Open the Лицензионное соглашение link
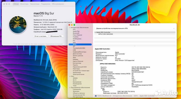 coord(54,44)
